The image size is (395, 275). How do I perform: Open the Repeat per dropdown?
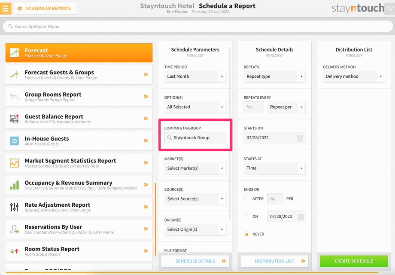click(x=286, y=107)
